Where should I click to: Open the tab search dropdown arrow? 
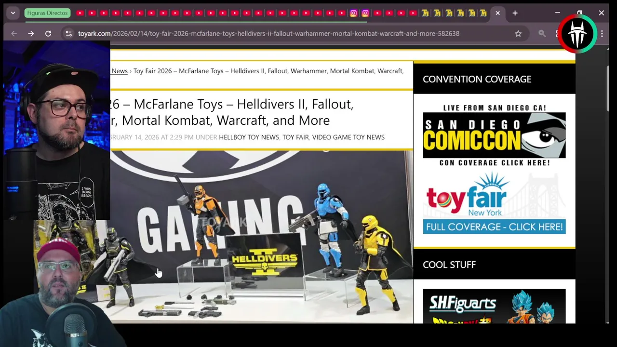click(13, 13)
